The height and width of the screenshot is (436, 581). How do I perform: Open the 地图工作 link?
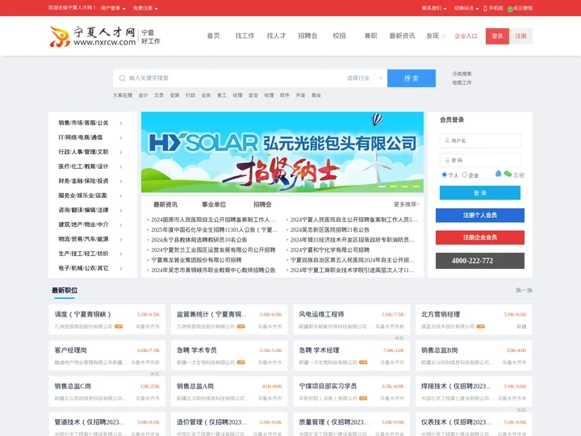point(462,82)
